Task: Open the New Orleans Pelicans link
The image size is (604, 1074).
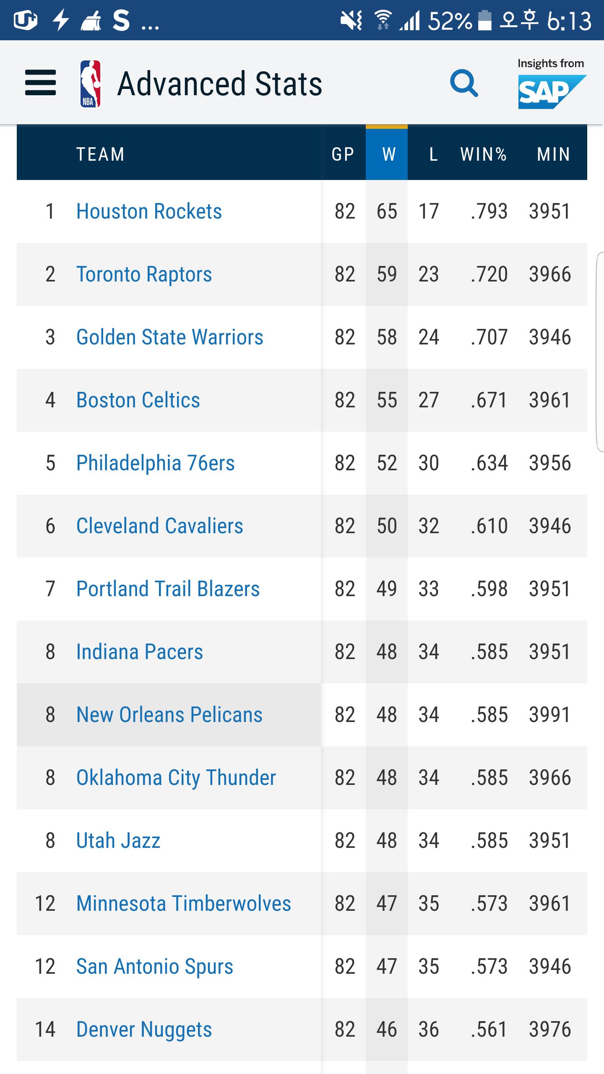Action: [169, 714]
